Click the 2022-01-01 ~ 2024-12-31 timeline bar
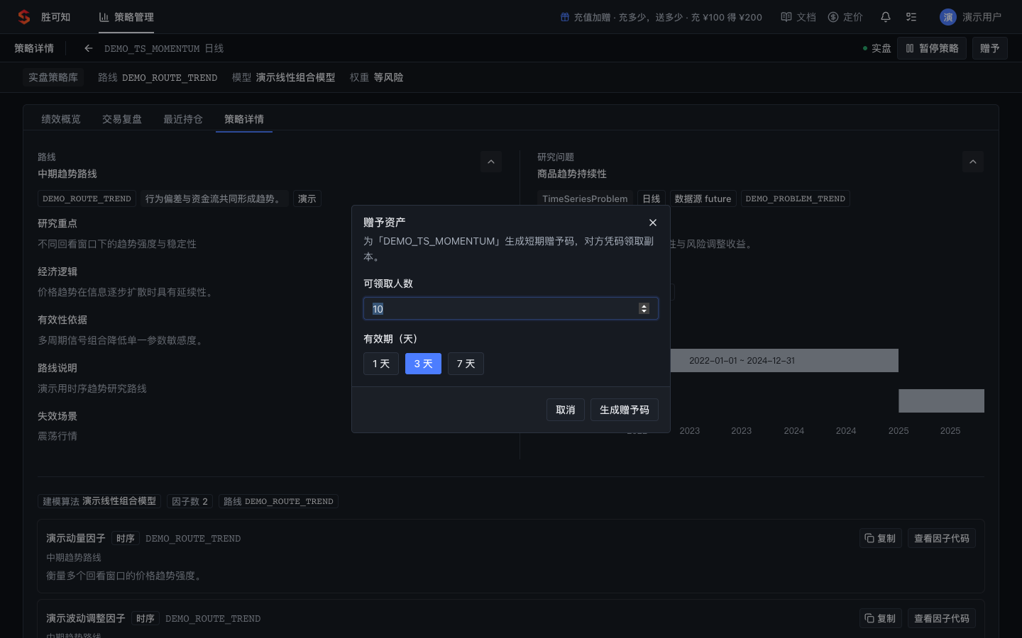The image size is (1022, 638). tap(784, 360)
